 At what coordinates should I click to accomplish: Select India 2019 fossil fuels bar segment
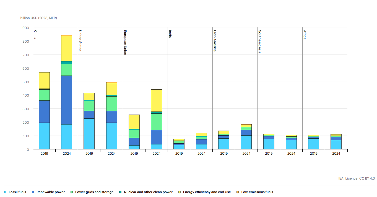pyautogui.click(x=179, y=147)
